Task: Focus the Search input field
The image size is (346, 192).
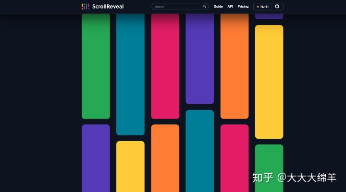Action: pos(180,7)
